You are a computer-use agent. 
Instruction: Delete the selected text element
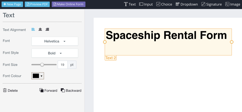[10, 91]
